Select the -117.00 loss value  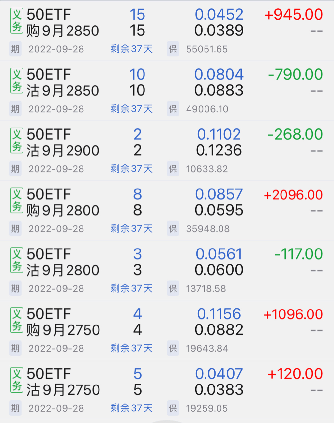click(x=298, y=254)
